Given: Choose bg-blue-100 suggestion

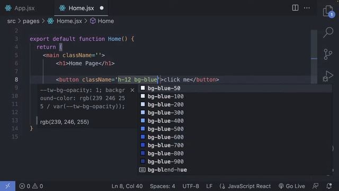Looking at the screenshot, I should tap(235, 97).
